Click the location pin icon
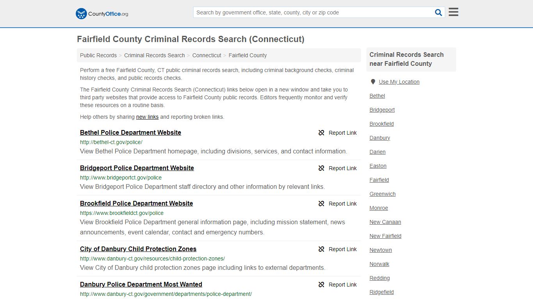 coord(373,82)
